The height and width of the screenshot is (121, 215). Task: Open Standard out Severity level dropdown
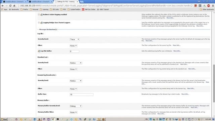[76, 63]
